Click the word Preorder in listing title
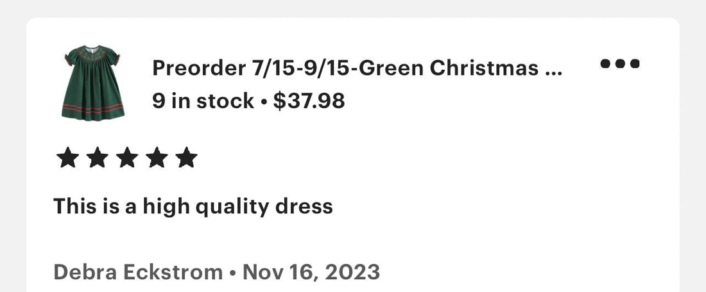The image size is (706, 292). click(x=199, y=68)
